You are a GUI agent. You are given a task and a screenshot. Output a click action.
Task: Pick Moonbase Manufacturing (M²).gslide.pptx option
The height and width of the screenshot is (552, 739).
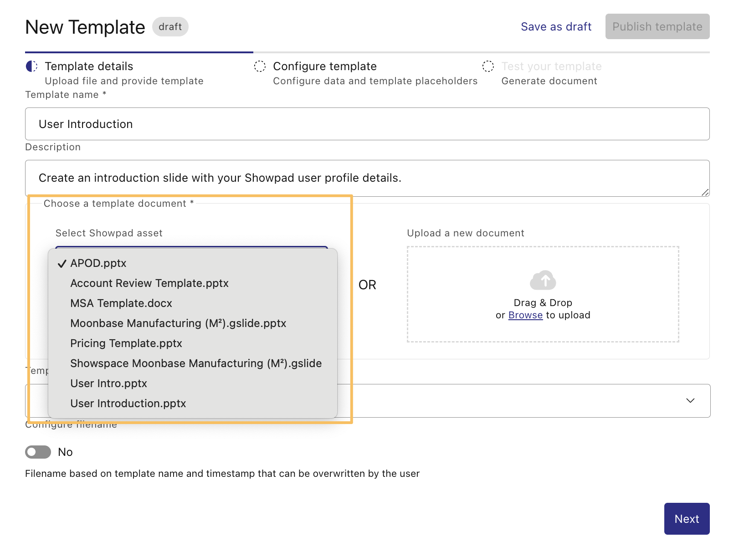pos(192,323)
